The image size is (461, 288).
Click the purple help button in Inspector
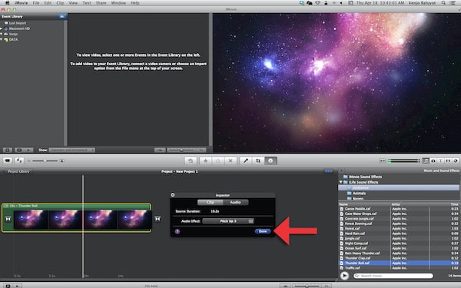pyautogui.click(x=177, y=231)
